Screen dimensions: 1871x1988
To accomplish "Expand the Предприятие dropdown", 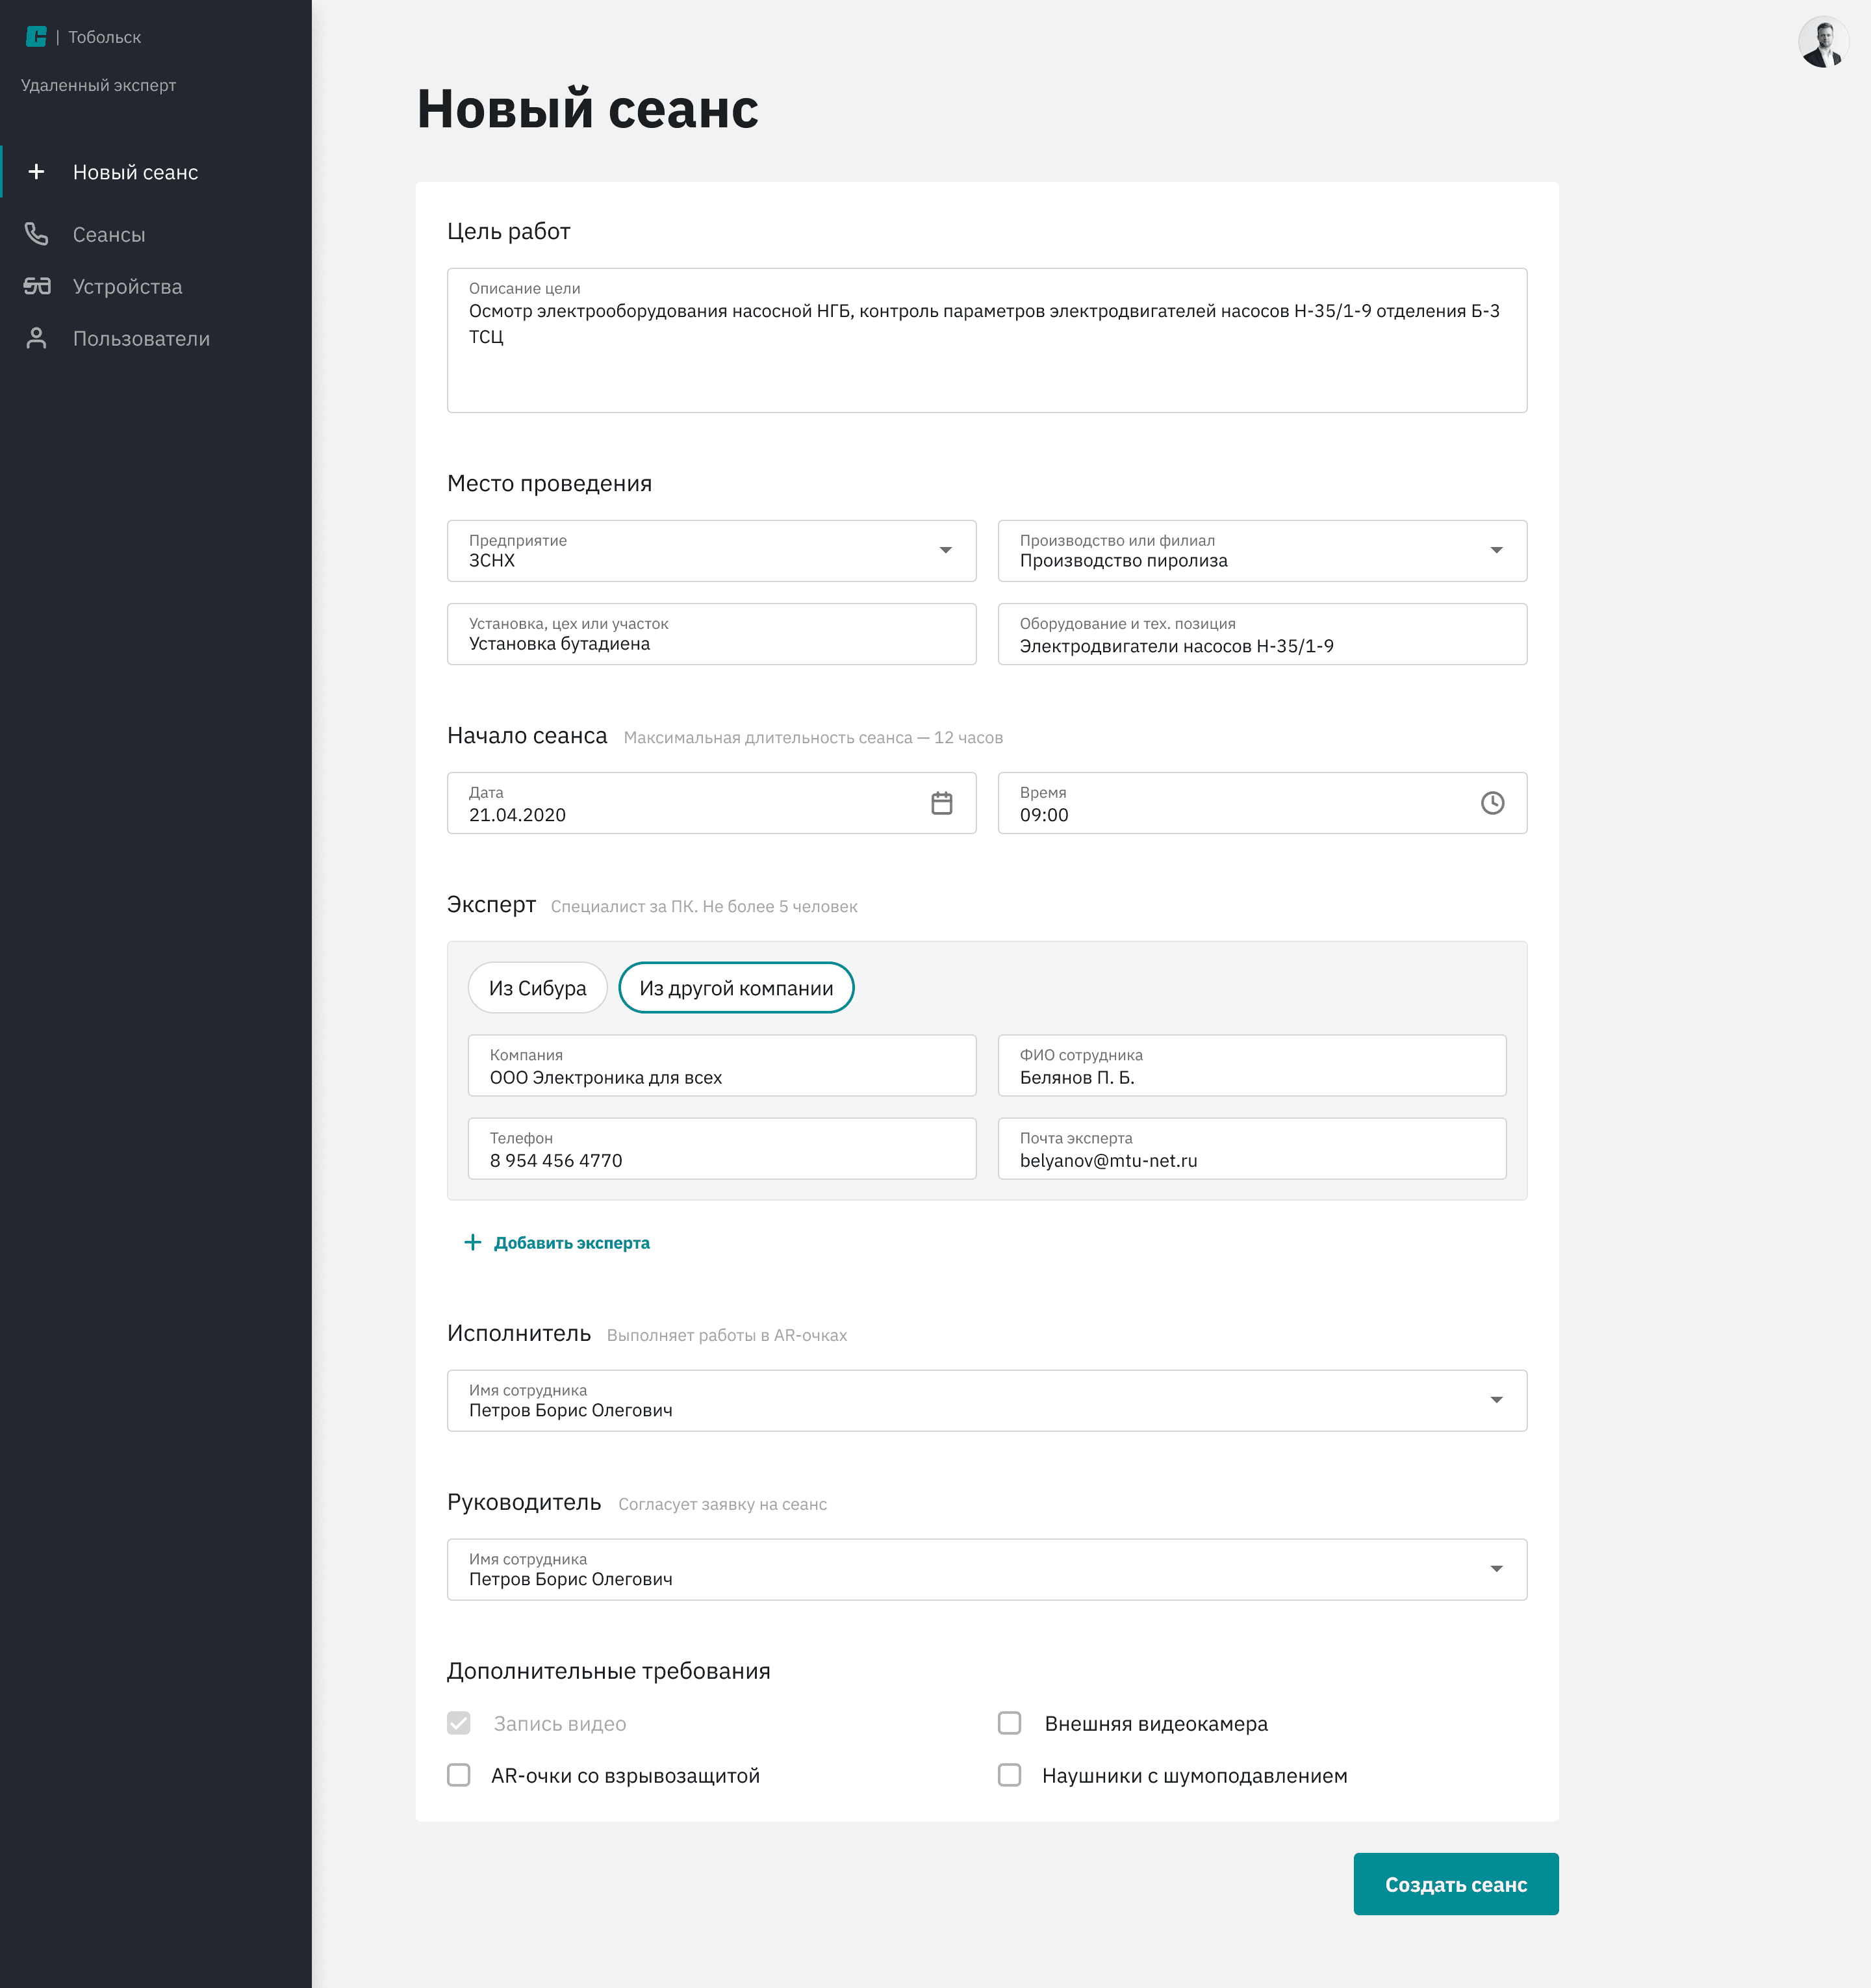I will (x=712, y=551).
